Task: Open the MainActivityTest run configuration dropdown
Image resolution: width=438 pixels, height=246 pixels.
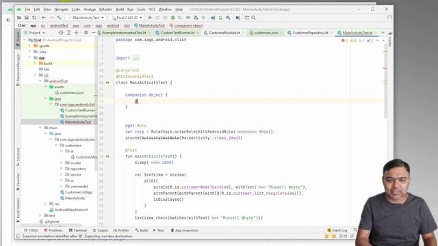Action: (x=86, y=18)
